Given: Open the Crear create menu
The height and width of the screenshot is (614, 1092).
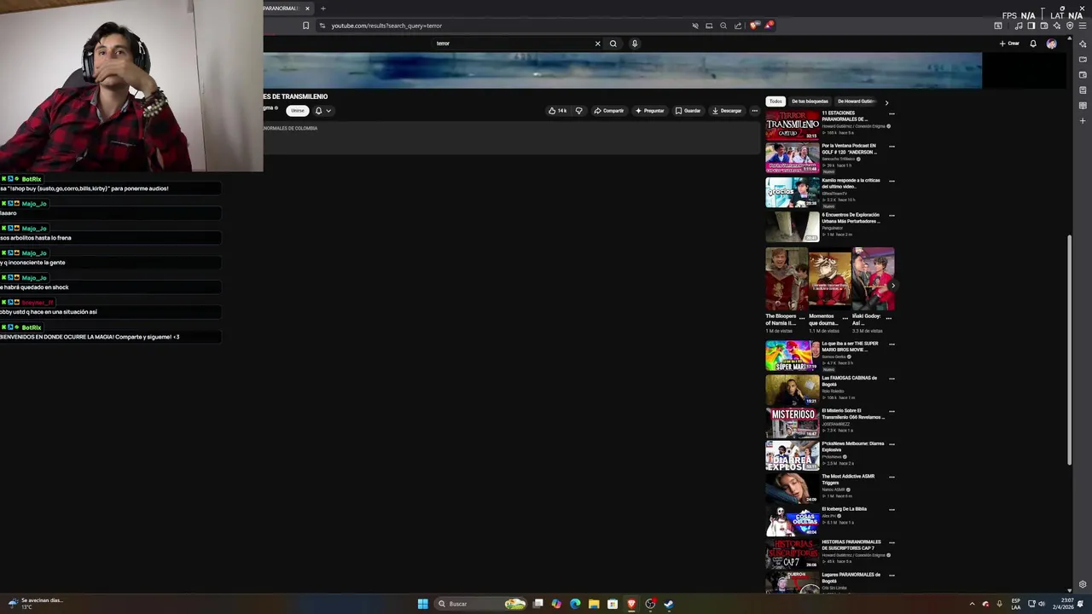Looking at the screenshot, I should pos(1010,43).
